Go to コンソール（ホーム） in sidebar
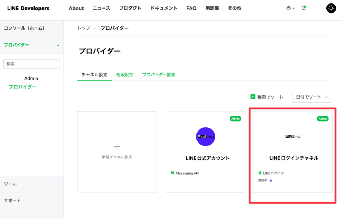Viewport: 342px width, 219px height. click(x=24, y=28)
